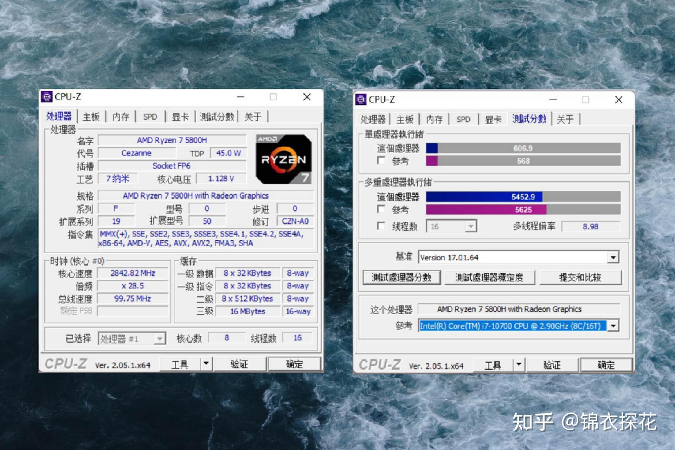Click the Ryzen 7 logo image

pyautogui.click(x=284, y=159)
